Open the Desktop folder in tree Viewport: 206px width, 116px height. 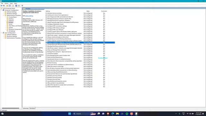[11, 19]
